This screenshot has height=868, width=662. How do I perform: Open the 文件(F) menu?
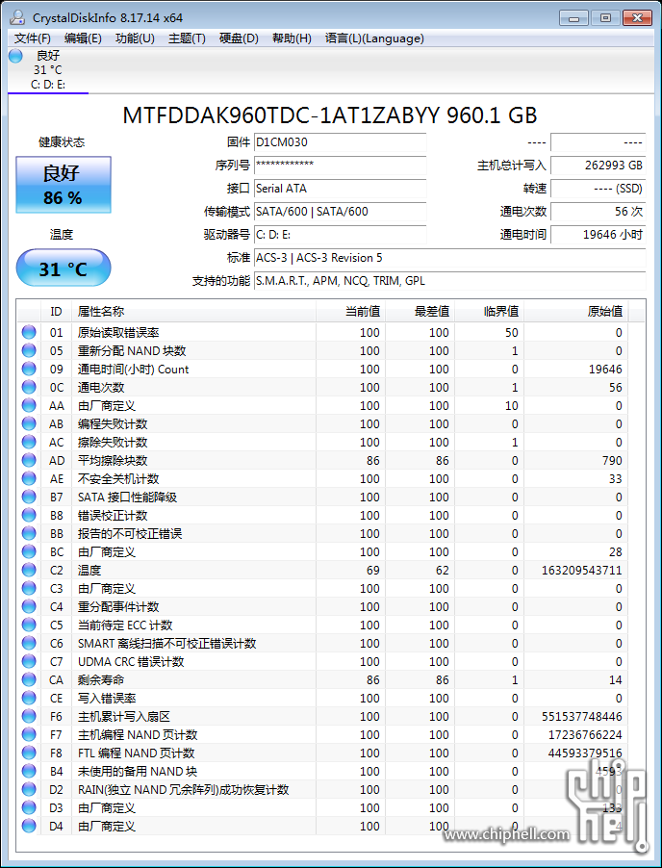pyautogui.click(x=33, y=38)
